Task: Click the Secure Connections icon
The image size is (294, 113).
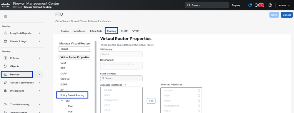Action: point(5,83)
